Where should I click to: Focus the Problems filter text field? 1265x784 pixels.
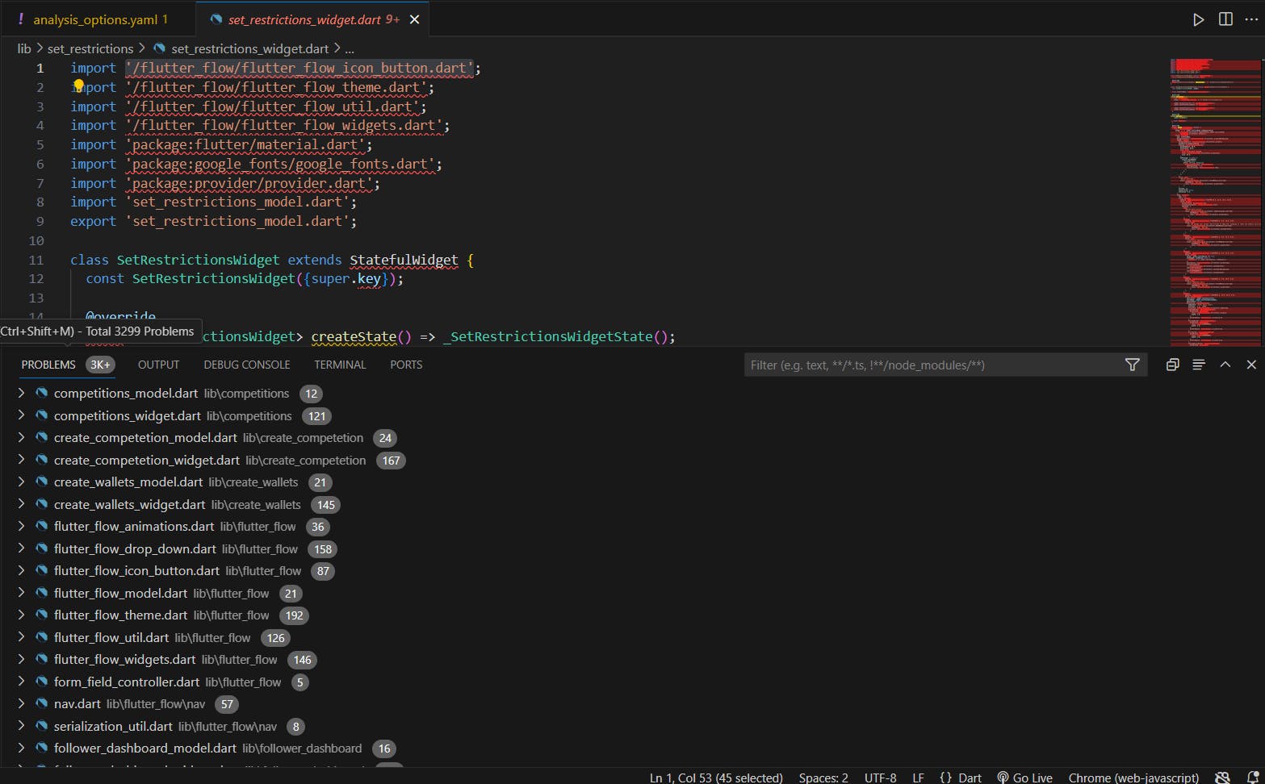tap(928, 365)
